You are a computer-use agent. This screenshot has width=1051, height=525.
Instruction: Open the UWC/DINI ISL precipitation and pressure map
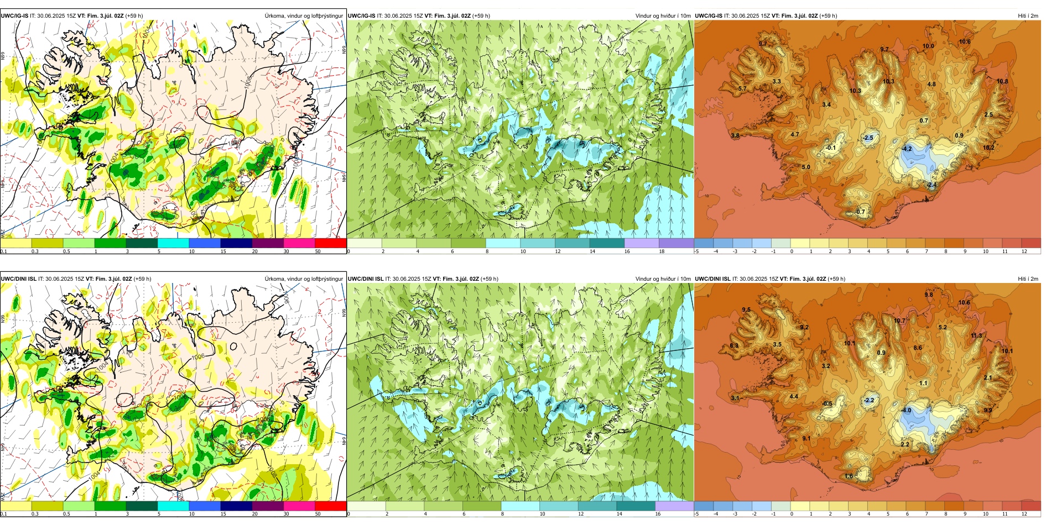tap(173, 392)
